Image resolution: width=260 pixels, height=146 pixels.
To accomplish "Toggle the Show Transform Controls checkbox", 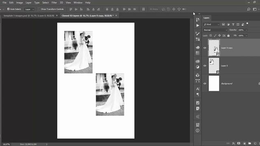I will click(x=39, y=9).
